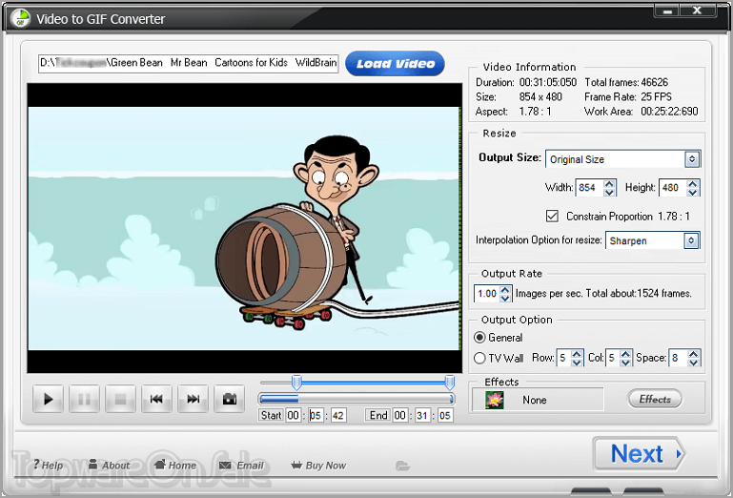Viewport: 733px width, 498px height.
Task: Jump to next frame button
Action: pyautogui.click(x=193, y=399)
